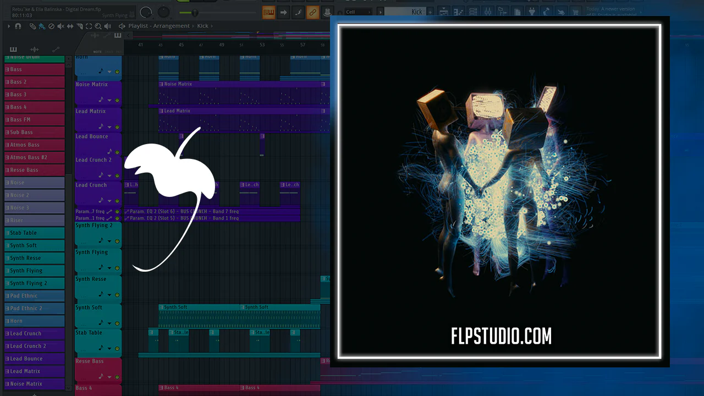Mute the Lead Matrix track

click(117, 127)
